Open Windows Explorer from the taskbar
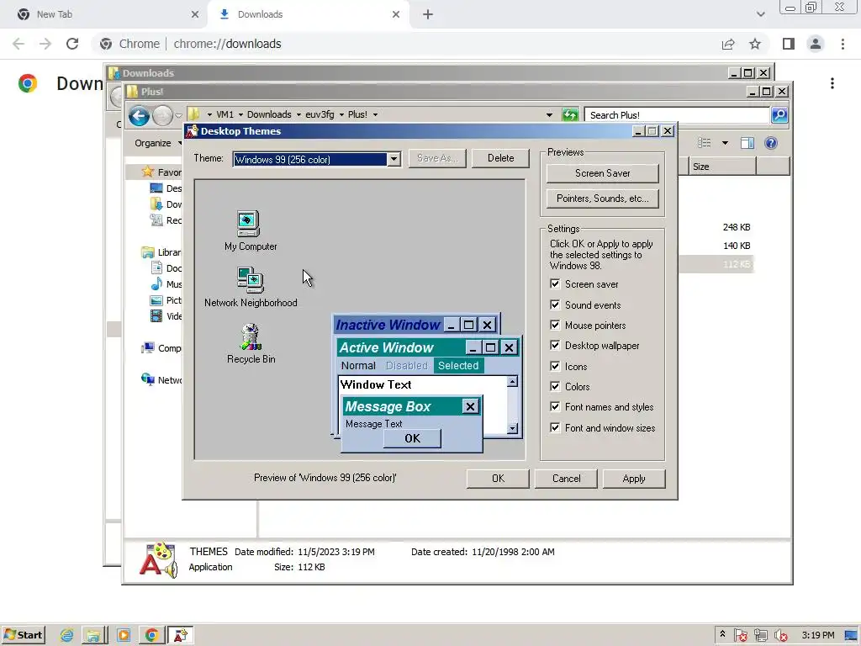Image resolution: width=861 pixels, height=646 pixels. tap(93, 636)
